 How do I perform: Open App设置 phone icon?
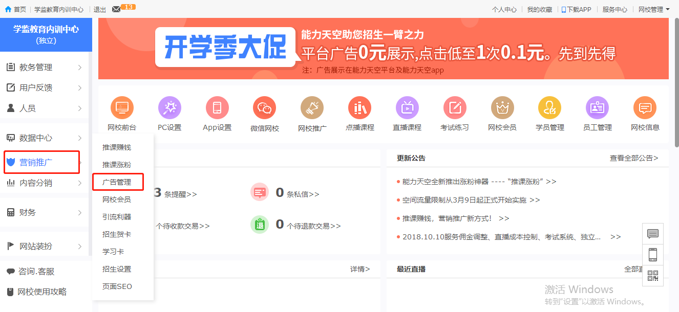point(217,108)
